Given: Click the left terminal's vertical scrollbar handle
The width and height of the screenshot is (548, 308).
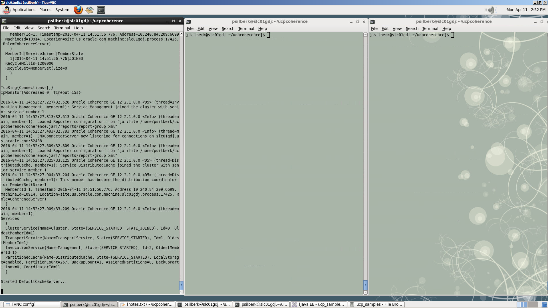Looking at the screenshot, I should pos(181,285).
